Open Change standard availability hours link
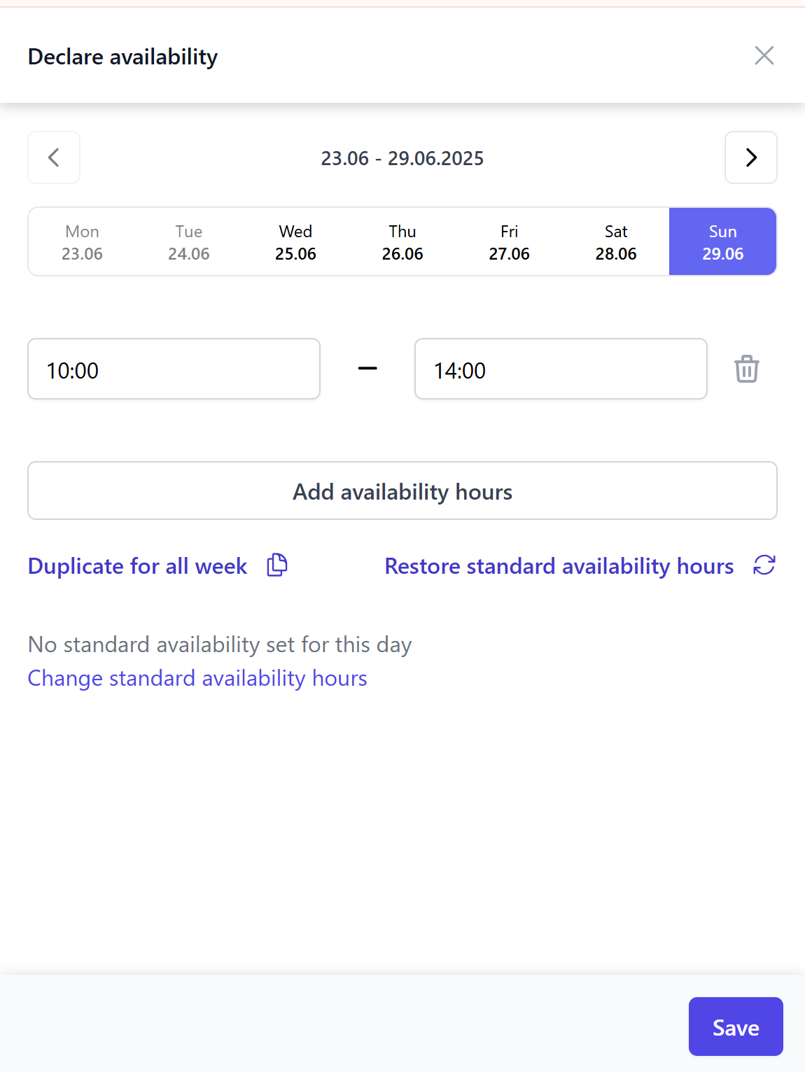805x1072 pixels. [197, 678]
